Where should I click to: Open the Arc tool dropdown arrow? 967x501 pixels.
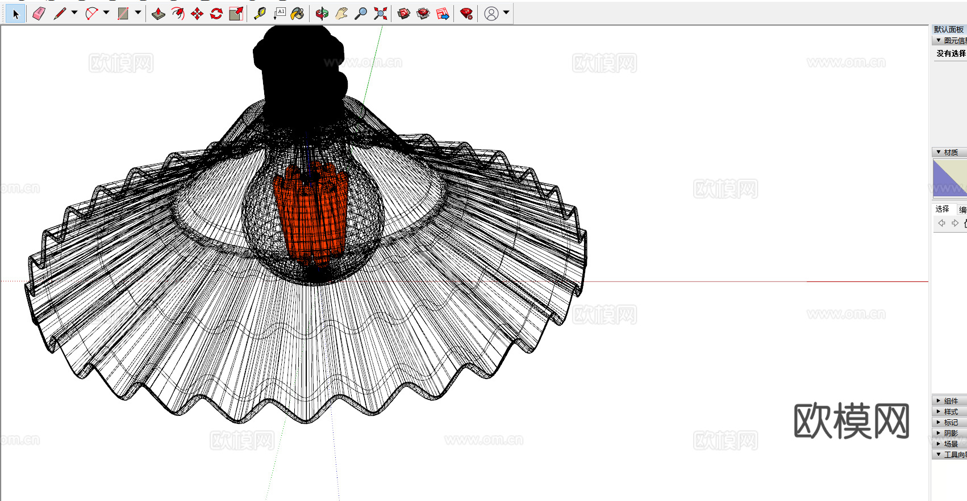coord(106,12)
